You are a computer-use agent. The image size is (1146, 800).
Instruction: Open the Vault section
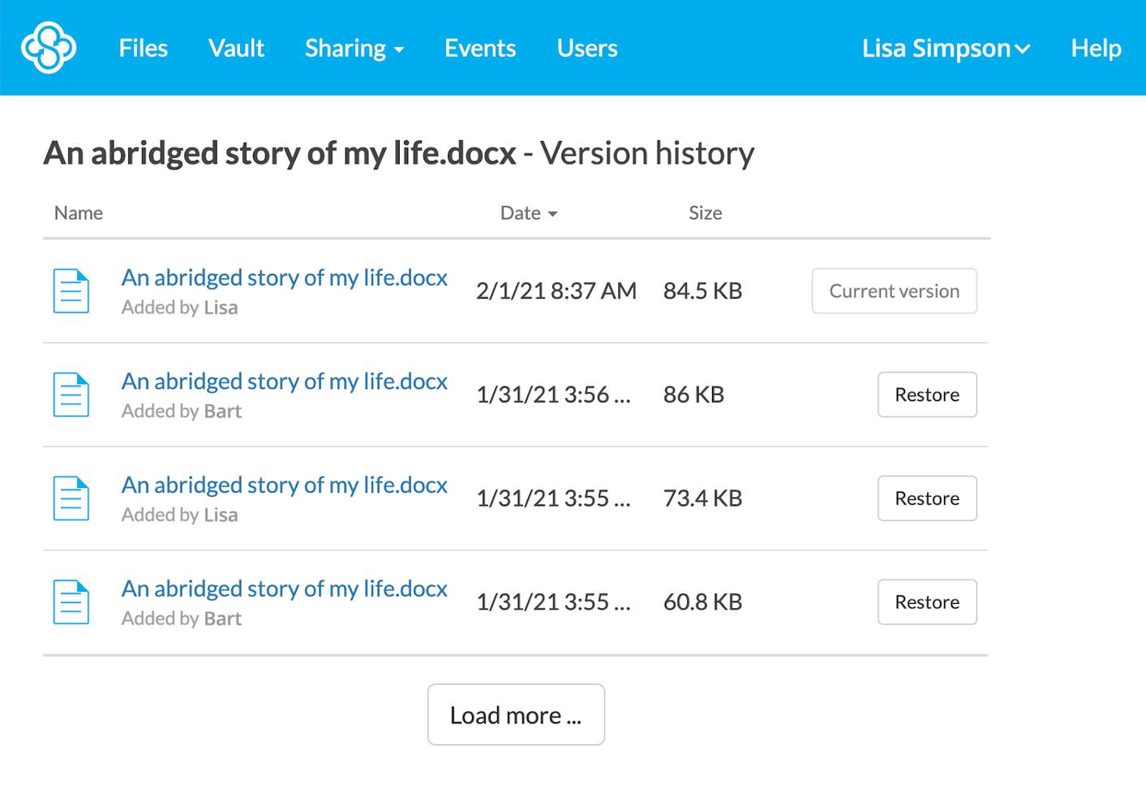click(236, 48)
